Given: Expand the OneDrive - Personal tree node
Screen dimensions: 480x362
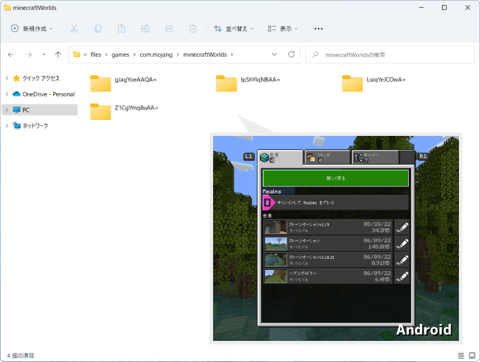Looking at the screenshot, I should (7, 94).
